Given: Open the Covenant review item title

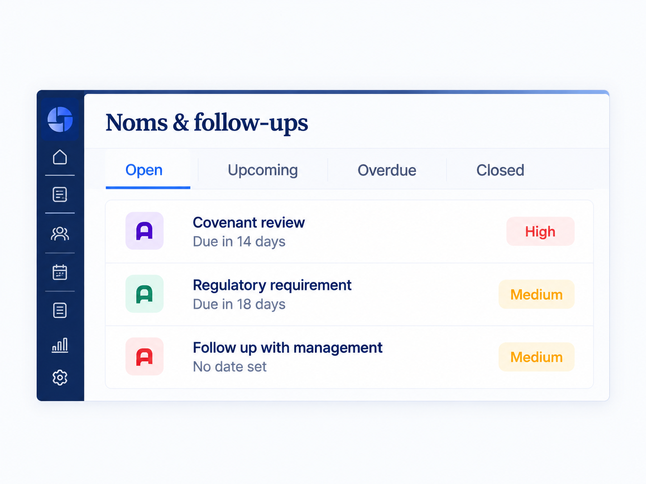Looking at the screenshot, I should 248,222.
